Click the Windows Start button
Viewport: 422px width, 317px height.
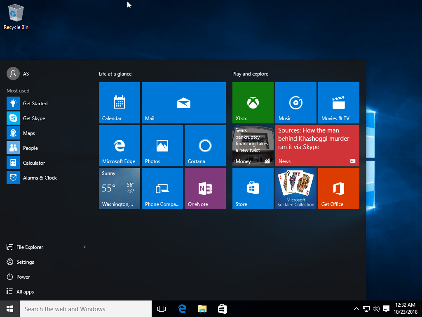pos(10,309)
